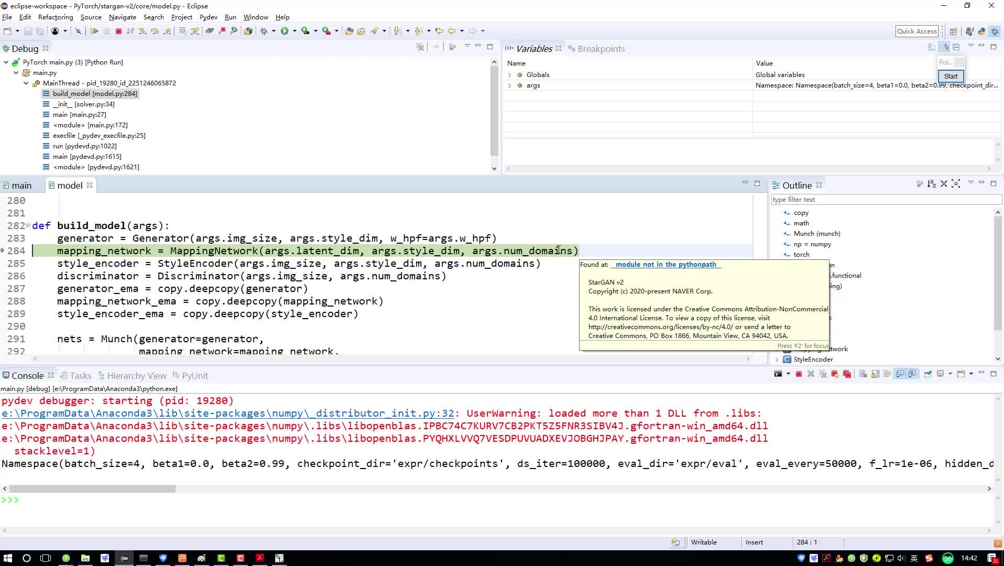
Task: Switch to the Hierarchy View tab
Action: point(132,376)
